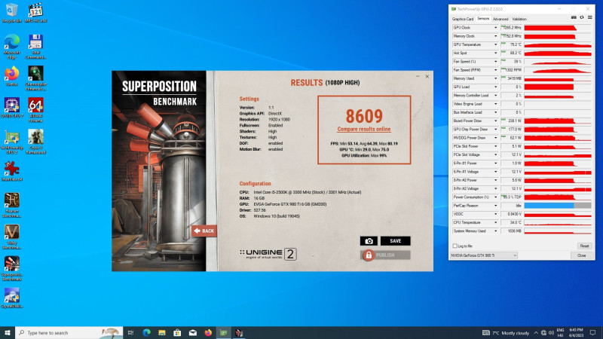The image size is (603, 339).
Task: Open File Explorer from the taskbar
Action: [x=162, y=332]
